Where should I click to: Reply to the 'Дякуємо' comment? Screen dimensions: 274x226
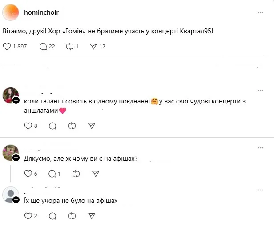click(52, 174)
